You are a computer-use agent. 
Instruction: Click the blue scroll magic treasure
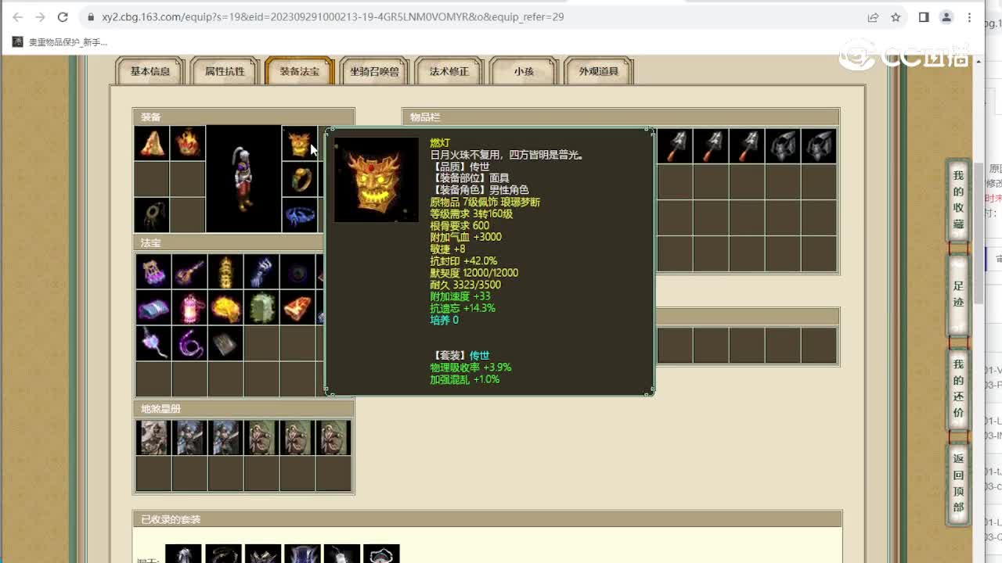(x=153, y=307)
